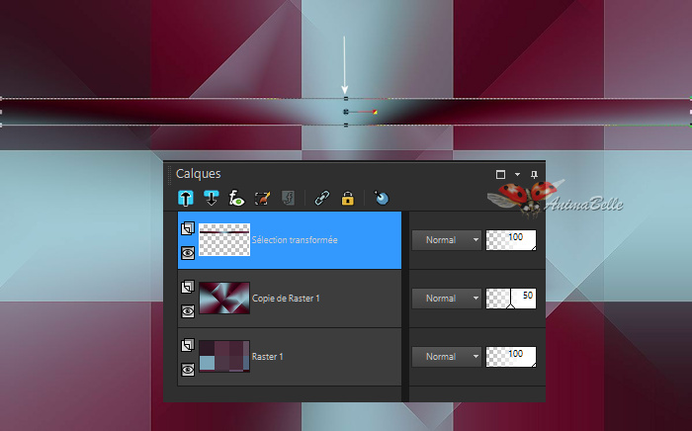Click the pivot center point of the selection
The height and width of the screenshot is (431, 692).
coord(346,112)
